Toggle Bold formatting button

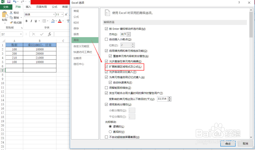coord(27,21)
